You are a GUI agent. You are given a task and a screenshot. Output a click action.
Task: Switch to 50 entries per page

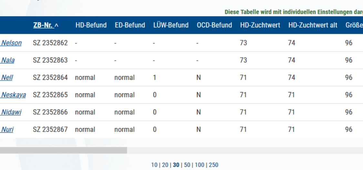(187, 165)
